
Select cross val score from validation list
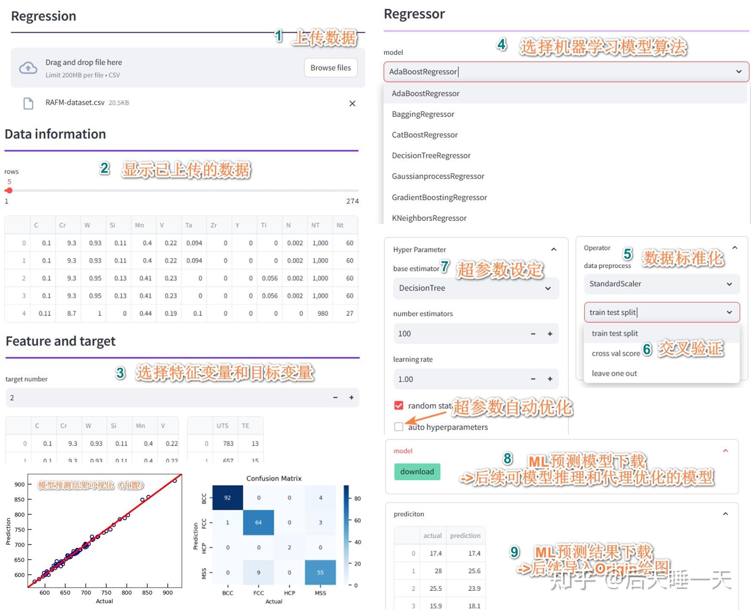616,353
